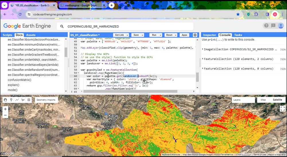Open JSON for 2 columns FeatureCollection
287x157 pixels.
coord(283,59)
